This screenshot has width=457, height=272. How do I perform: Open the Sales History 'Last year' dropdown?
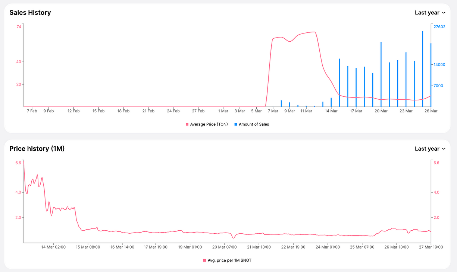point(430,13)
